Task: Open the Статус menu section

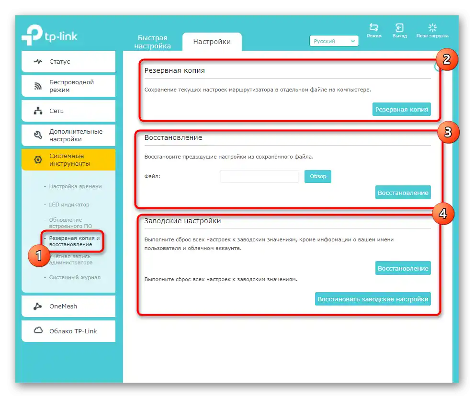Action: 68,61
